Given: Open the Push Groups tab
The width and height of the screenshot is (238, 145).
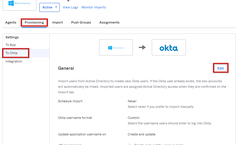Looking at the screenshot, I should tap(81, 22).
